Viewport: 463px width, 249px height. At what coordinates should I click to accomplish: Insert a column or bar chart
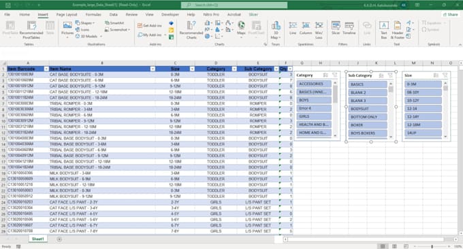[208, 22]
